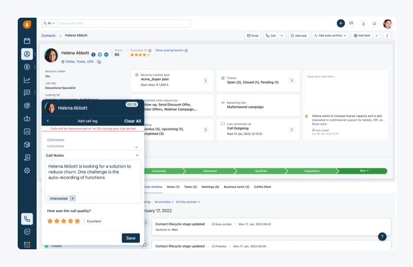Open the All activities filter dropdown
The image size is (413, 267).
(x=164, y=202)
